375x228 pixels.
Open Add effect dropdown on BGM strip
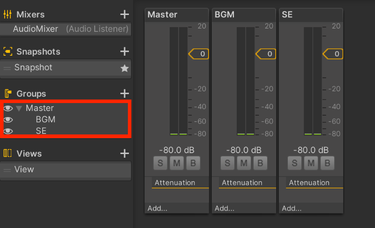tap(225, 208)
